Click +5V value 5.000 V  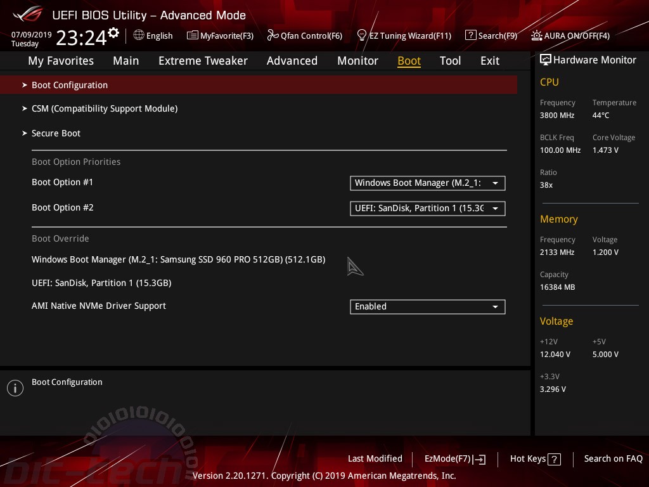pos(605,354)
